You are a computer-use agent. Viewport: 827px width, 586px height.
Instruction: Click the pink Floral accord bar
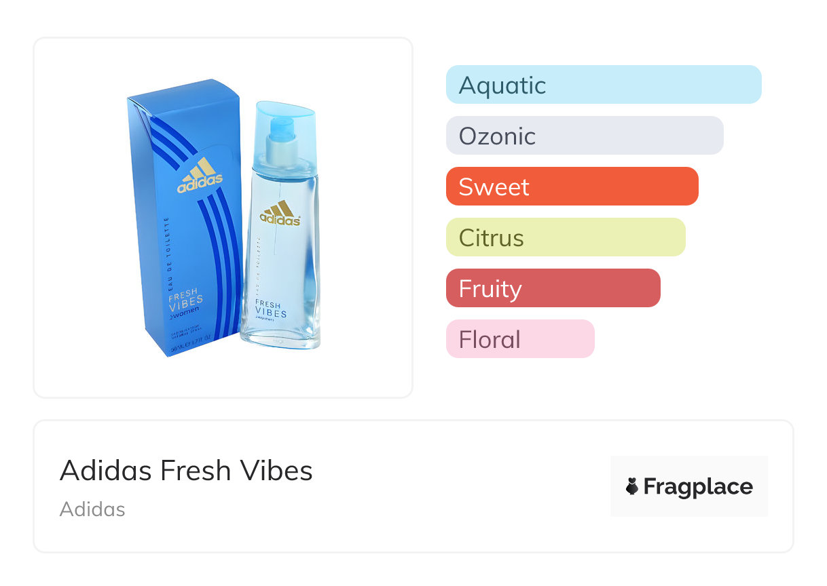click(x=519, y=339)
